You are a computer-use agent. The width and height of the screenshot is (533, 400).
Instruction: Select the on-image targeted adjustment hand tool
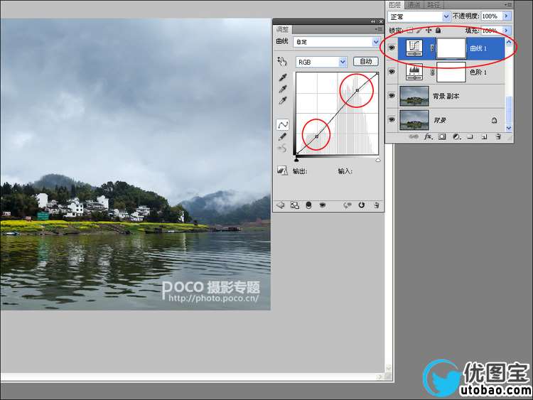(282, 62)
